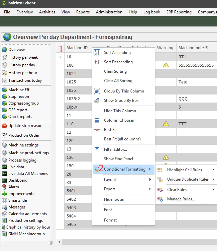This screenshot has width=217, height=251.
Task: Open GMH Machinegroup in sidebar
Action: [26, 234]
